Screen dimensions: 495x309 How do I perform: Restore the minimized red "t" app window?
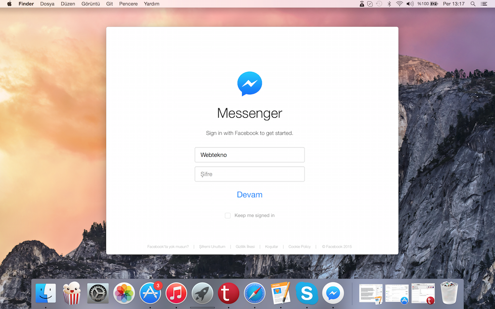pos(423,294)
